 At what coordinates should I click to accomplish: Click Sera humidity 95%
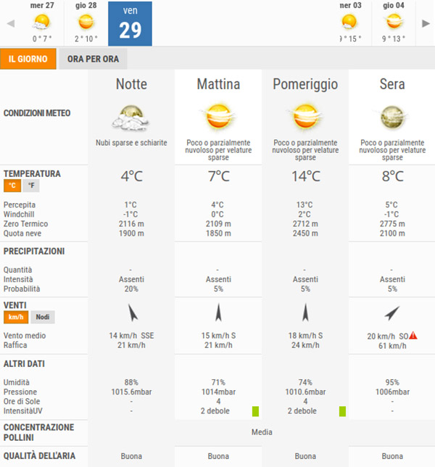(x=392, y=382)
